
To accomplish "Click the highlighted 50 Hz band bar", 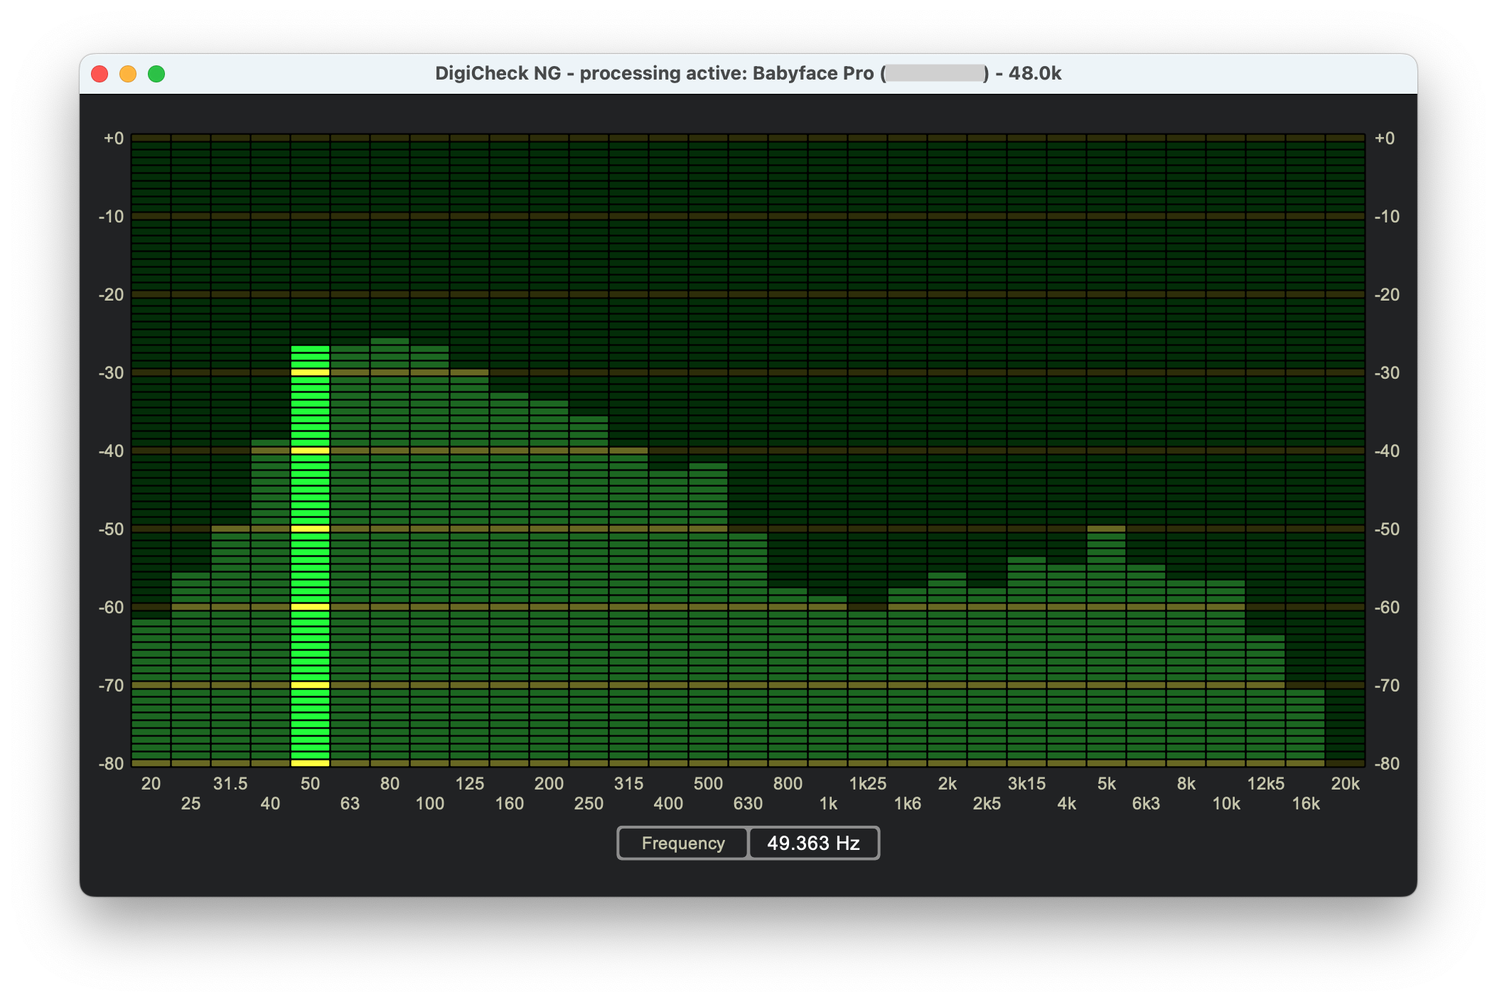I will point(310,554).
